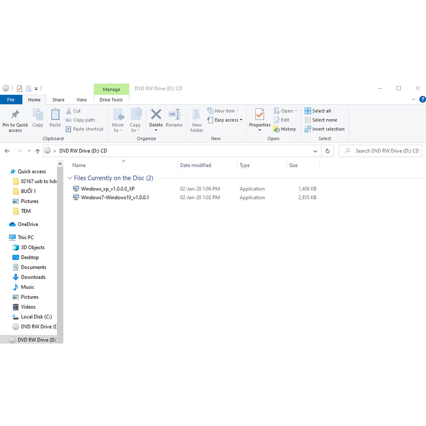Screen dimensions: 426x426
Task: Refresh the DVD RW Drive folder view
Action: tap(328, 151)
